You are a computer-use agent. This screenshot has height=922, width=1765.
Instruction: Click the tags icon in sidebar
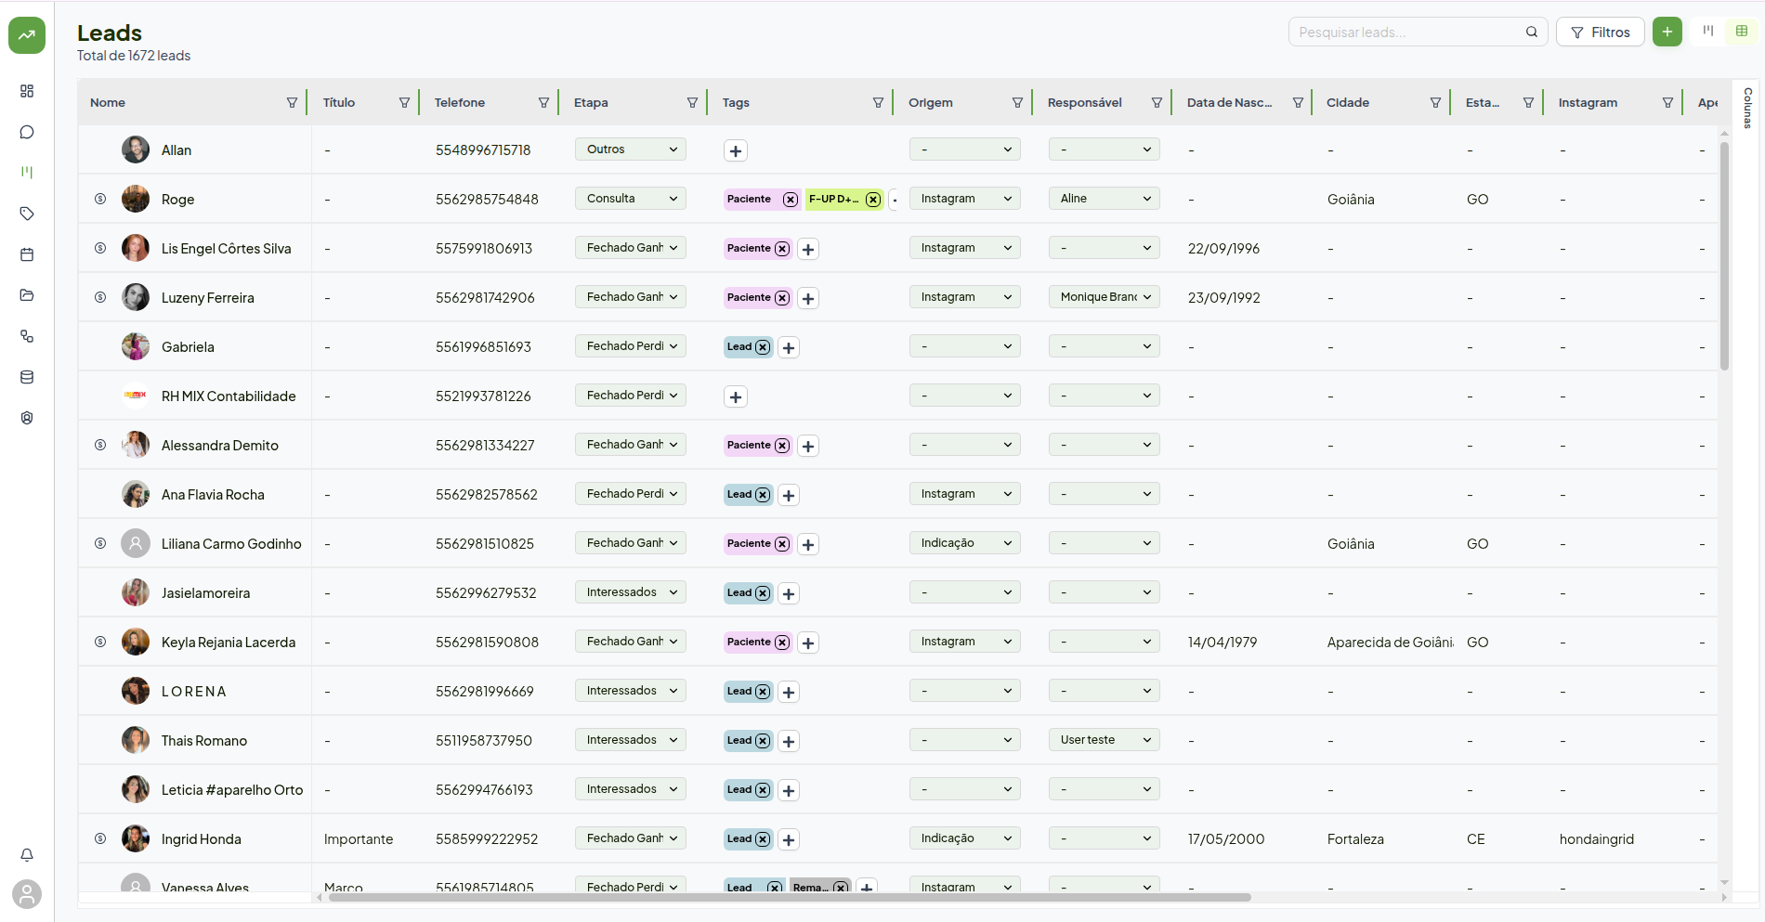(x=27, y=214)
